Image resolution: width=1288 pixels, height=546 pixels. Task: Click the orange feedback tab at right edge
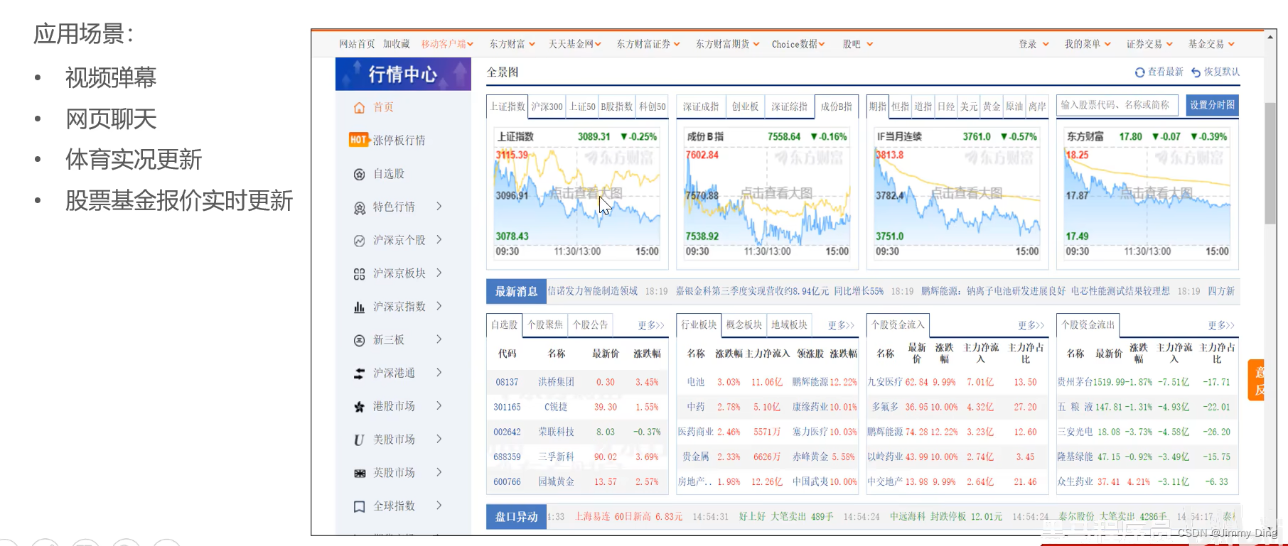click(1256, 380)
